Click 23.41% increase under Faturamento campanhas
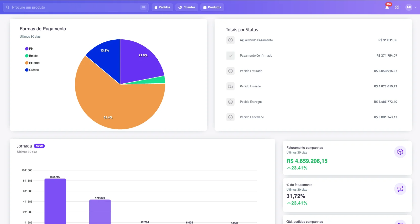420x224 pixels. coord(297,168)
